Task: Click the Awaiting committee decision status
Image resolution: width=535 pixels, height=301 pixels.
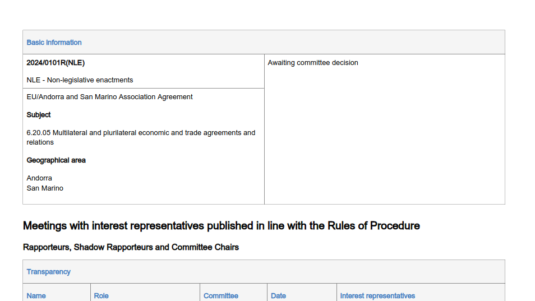Action: tap(313, 63)
